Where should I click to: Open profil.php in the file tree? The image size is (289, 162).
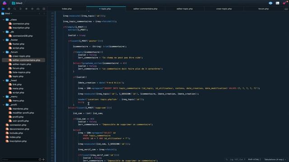tap(18, 117)
